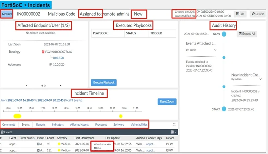Click the small yellow timeline event near 21:00
Viewport: 268px width, 154px height.
pyautogui.click(x=121, y=116)
